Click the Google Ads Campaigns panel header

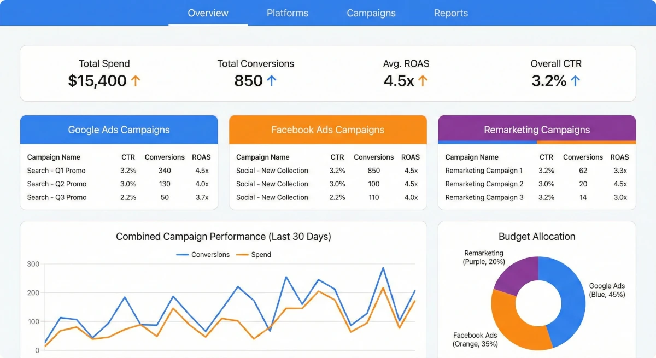[119, 130]
